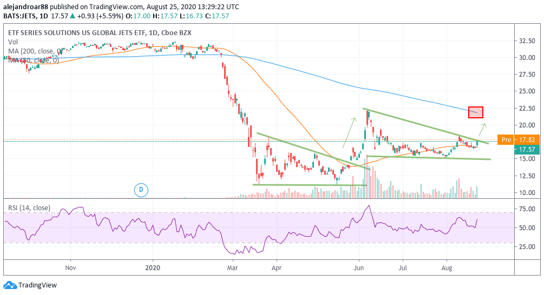Click the Mar time axis label

232,268
